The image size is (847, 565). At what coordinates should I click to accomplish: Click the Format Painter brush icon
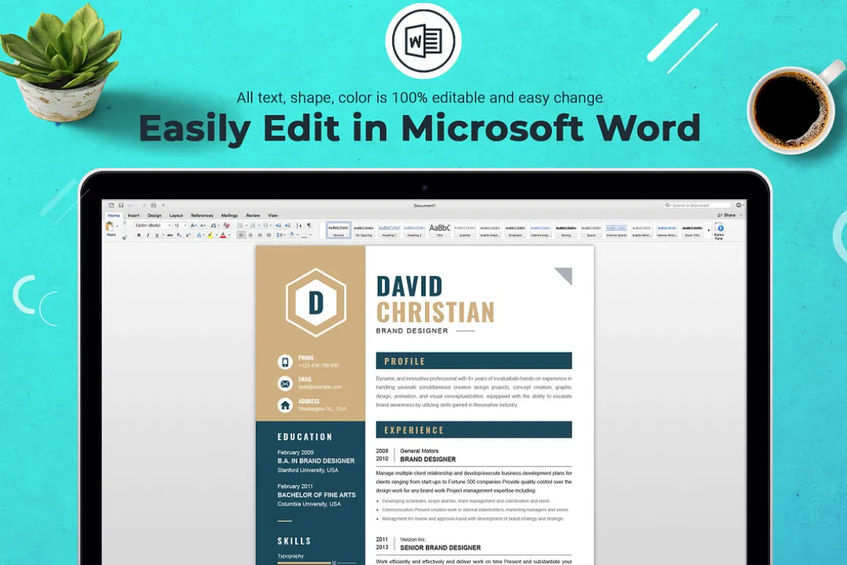tap(125, 237)
